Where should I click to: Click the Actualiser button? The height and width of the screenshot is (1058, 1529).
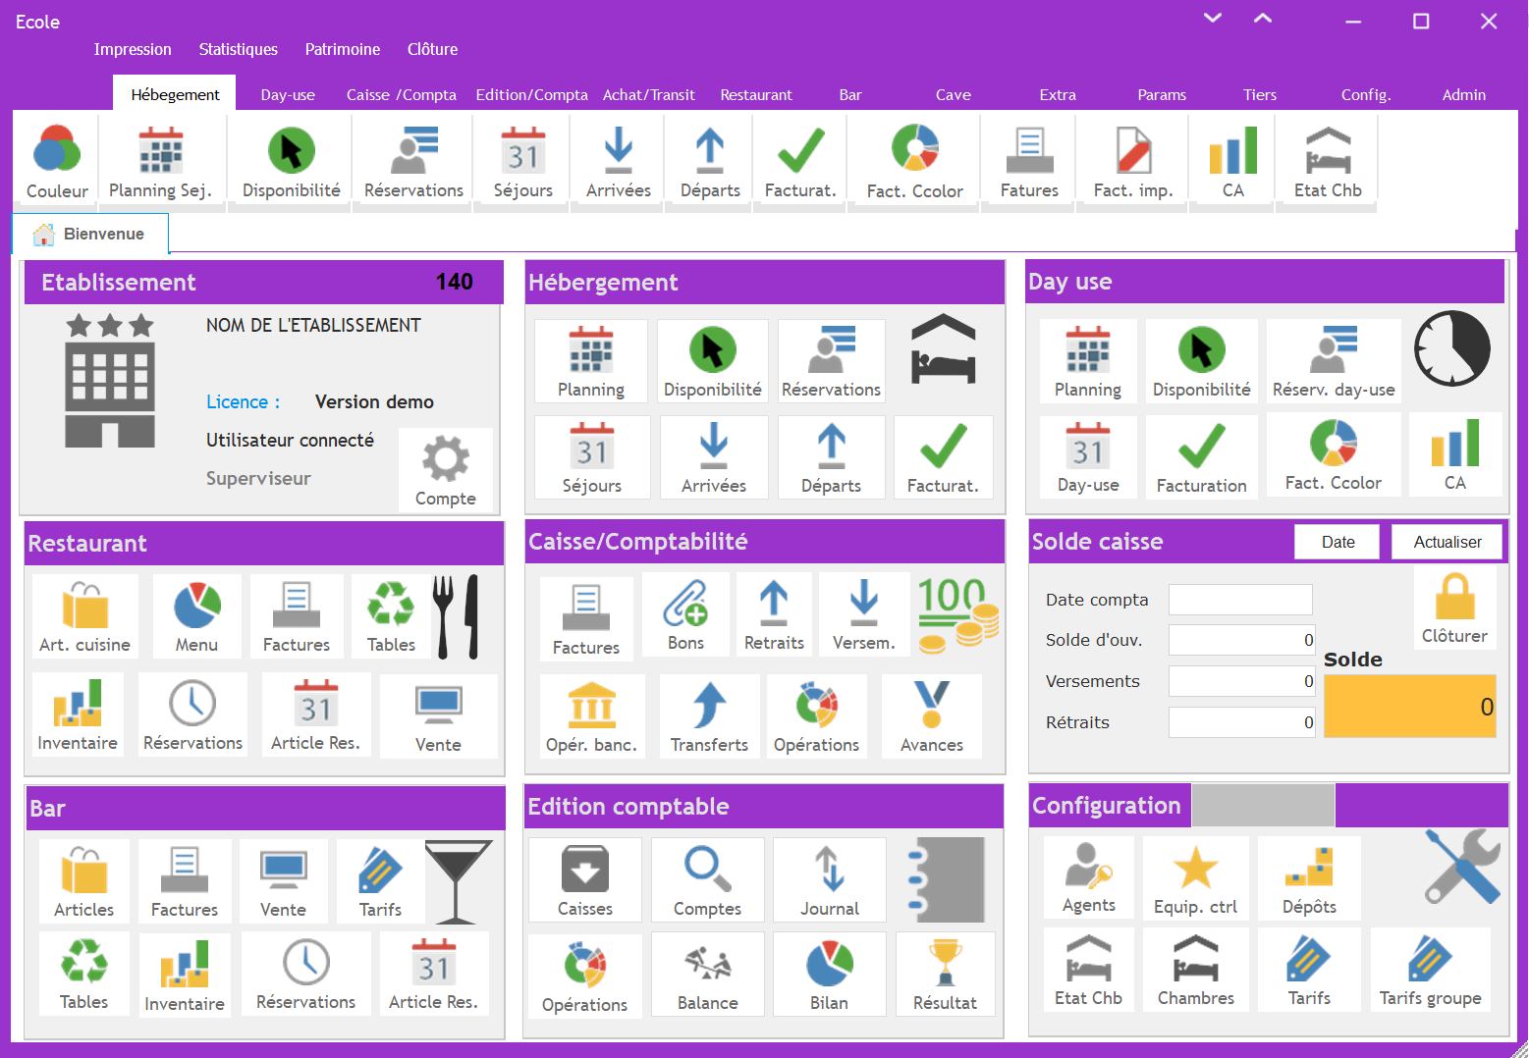[1447, 542]
